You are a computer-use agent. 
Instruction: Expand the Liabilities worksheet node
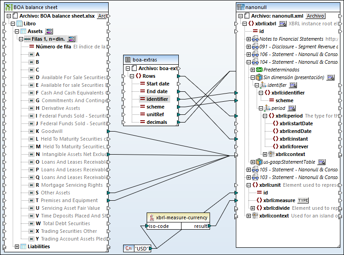coord(17,246)
